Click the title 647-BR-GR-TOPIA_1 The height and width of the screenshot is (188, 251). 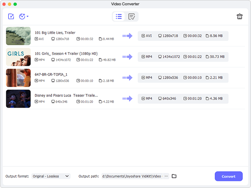51,75
